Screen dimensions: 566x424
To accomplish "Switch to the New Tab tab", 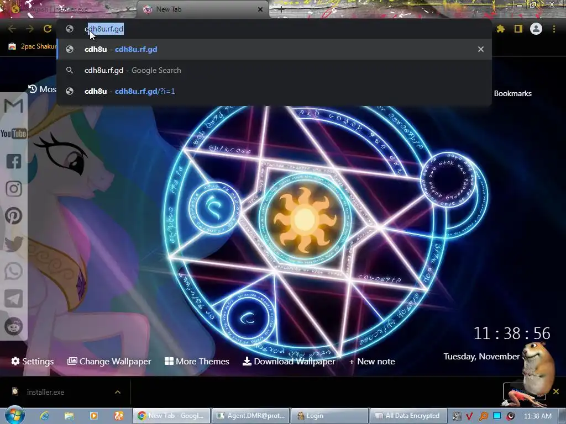I will [x=202, y=9].
